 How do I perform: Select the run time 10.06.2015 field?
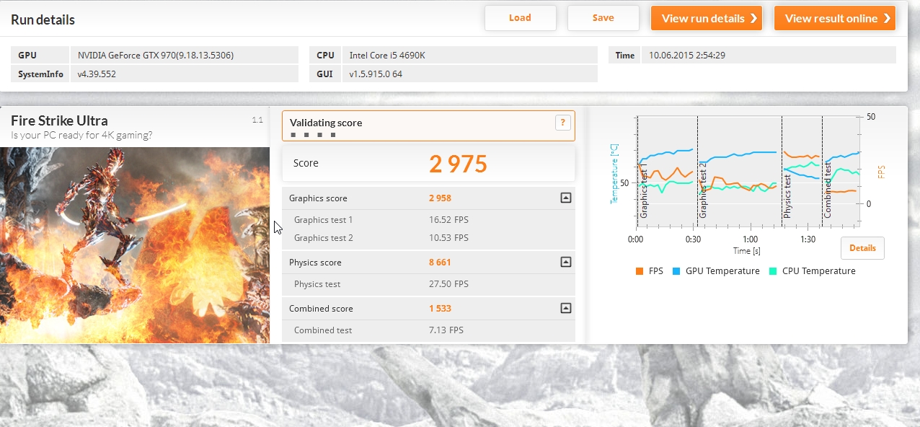(769, 56)
